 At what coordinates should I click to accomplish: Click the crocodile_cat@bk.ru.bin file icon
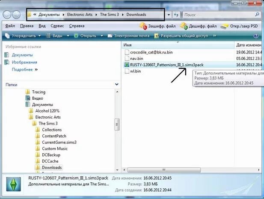pos(127,52)
